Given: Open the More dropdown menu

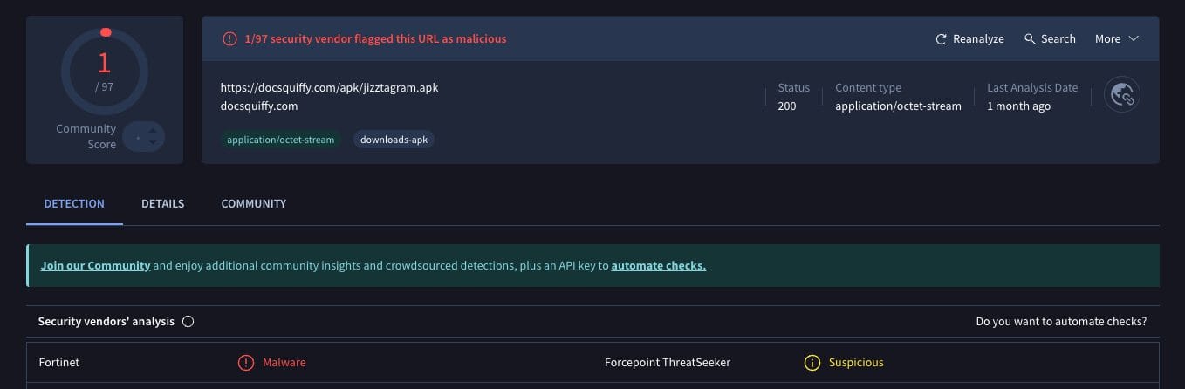Looking at the screenshot, I should [1117, 39].
